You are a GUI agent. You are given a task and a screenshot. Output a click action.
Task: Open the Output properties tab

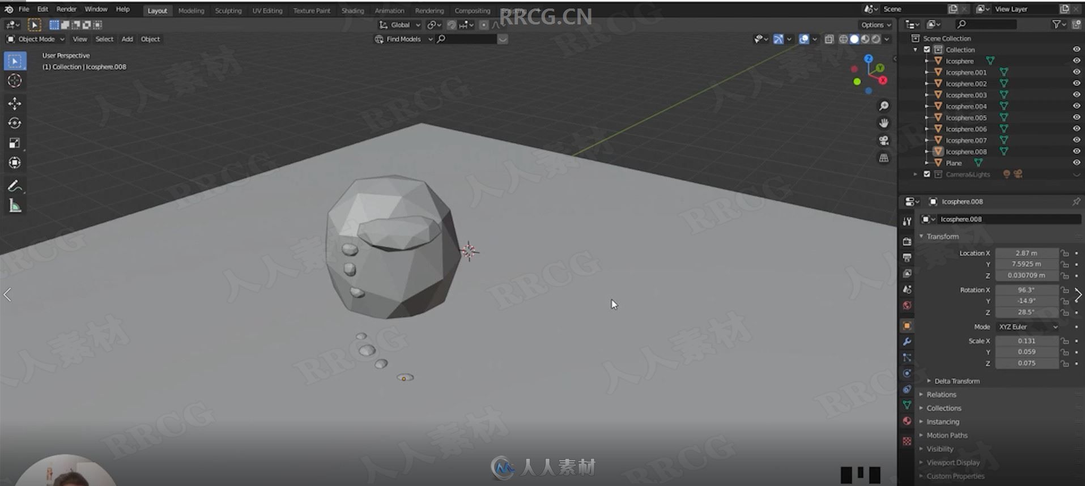907,257
